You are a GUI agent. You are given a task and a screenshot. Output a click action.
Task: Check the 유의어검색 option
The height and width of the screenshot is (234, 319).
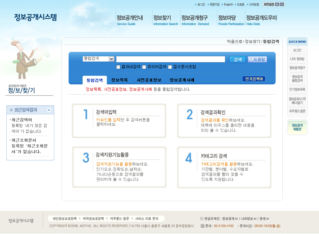click(144, 67)
